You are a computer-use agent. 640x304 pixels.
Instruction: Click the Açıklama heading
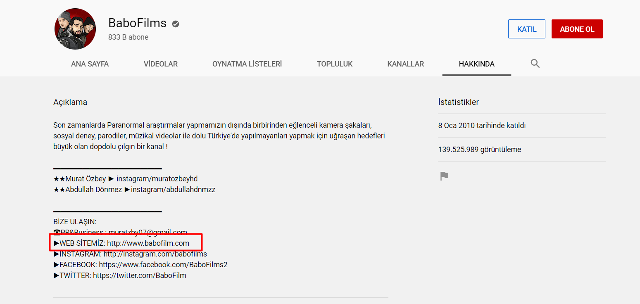[70, 102]
